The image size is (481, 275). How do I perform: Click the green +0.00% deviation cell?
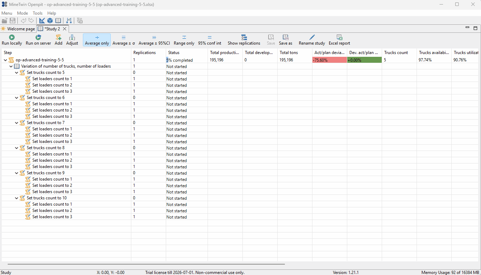(x=364, y=60)
